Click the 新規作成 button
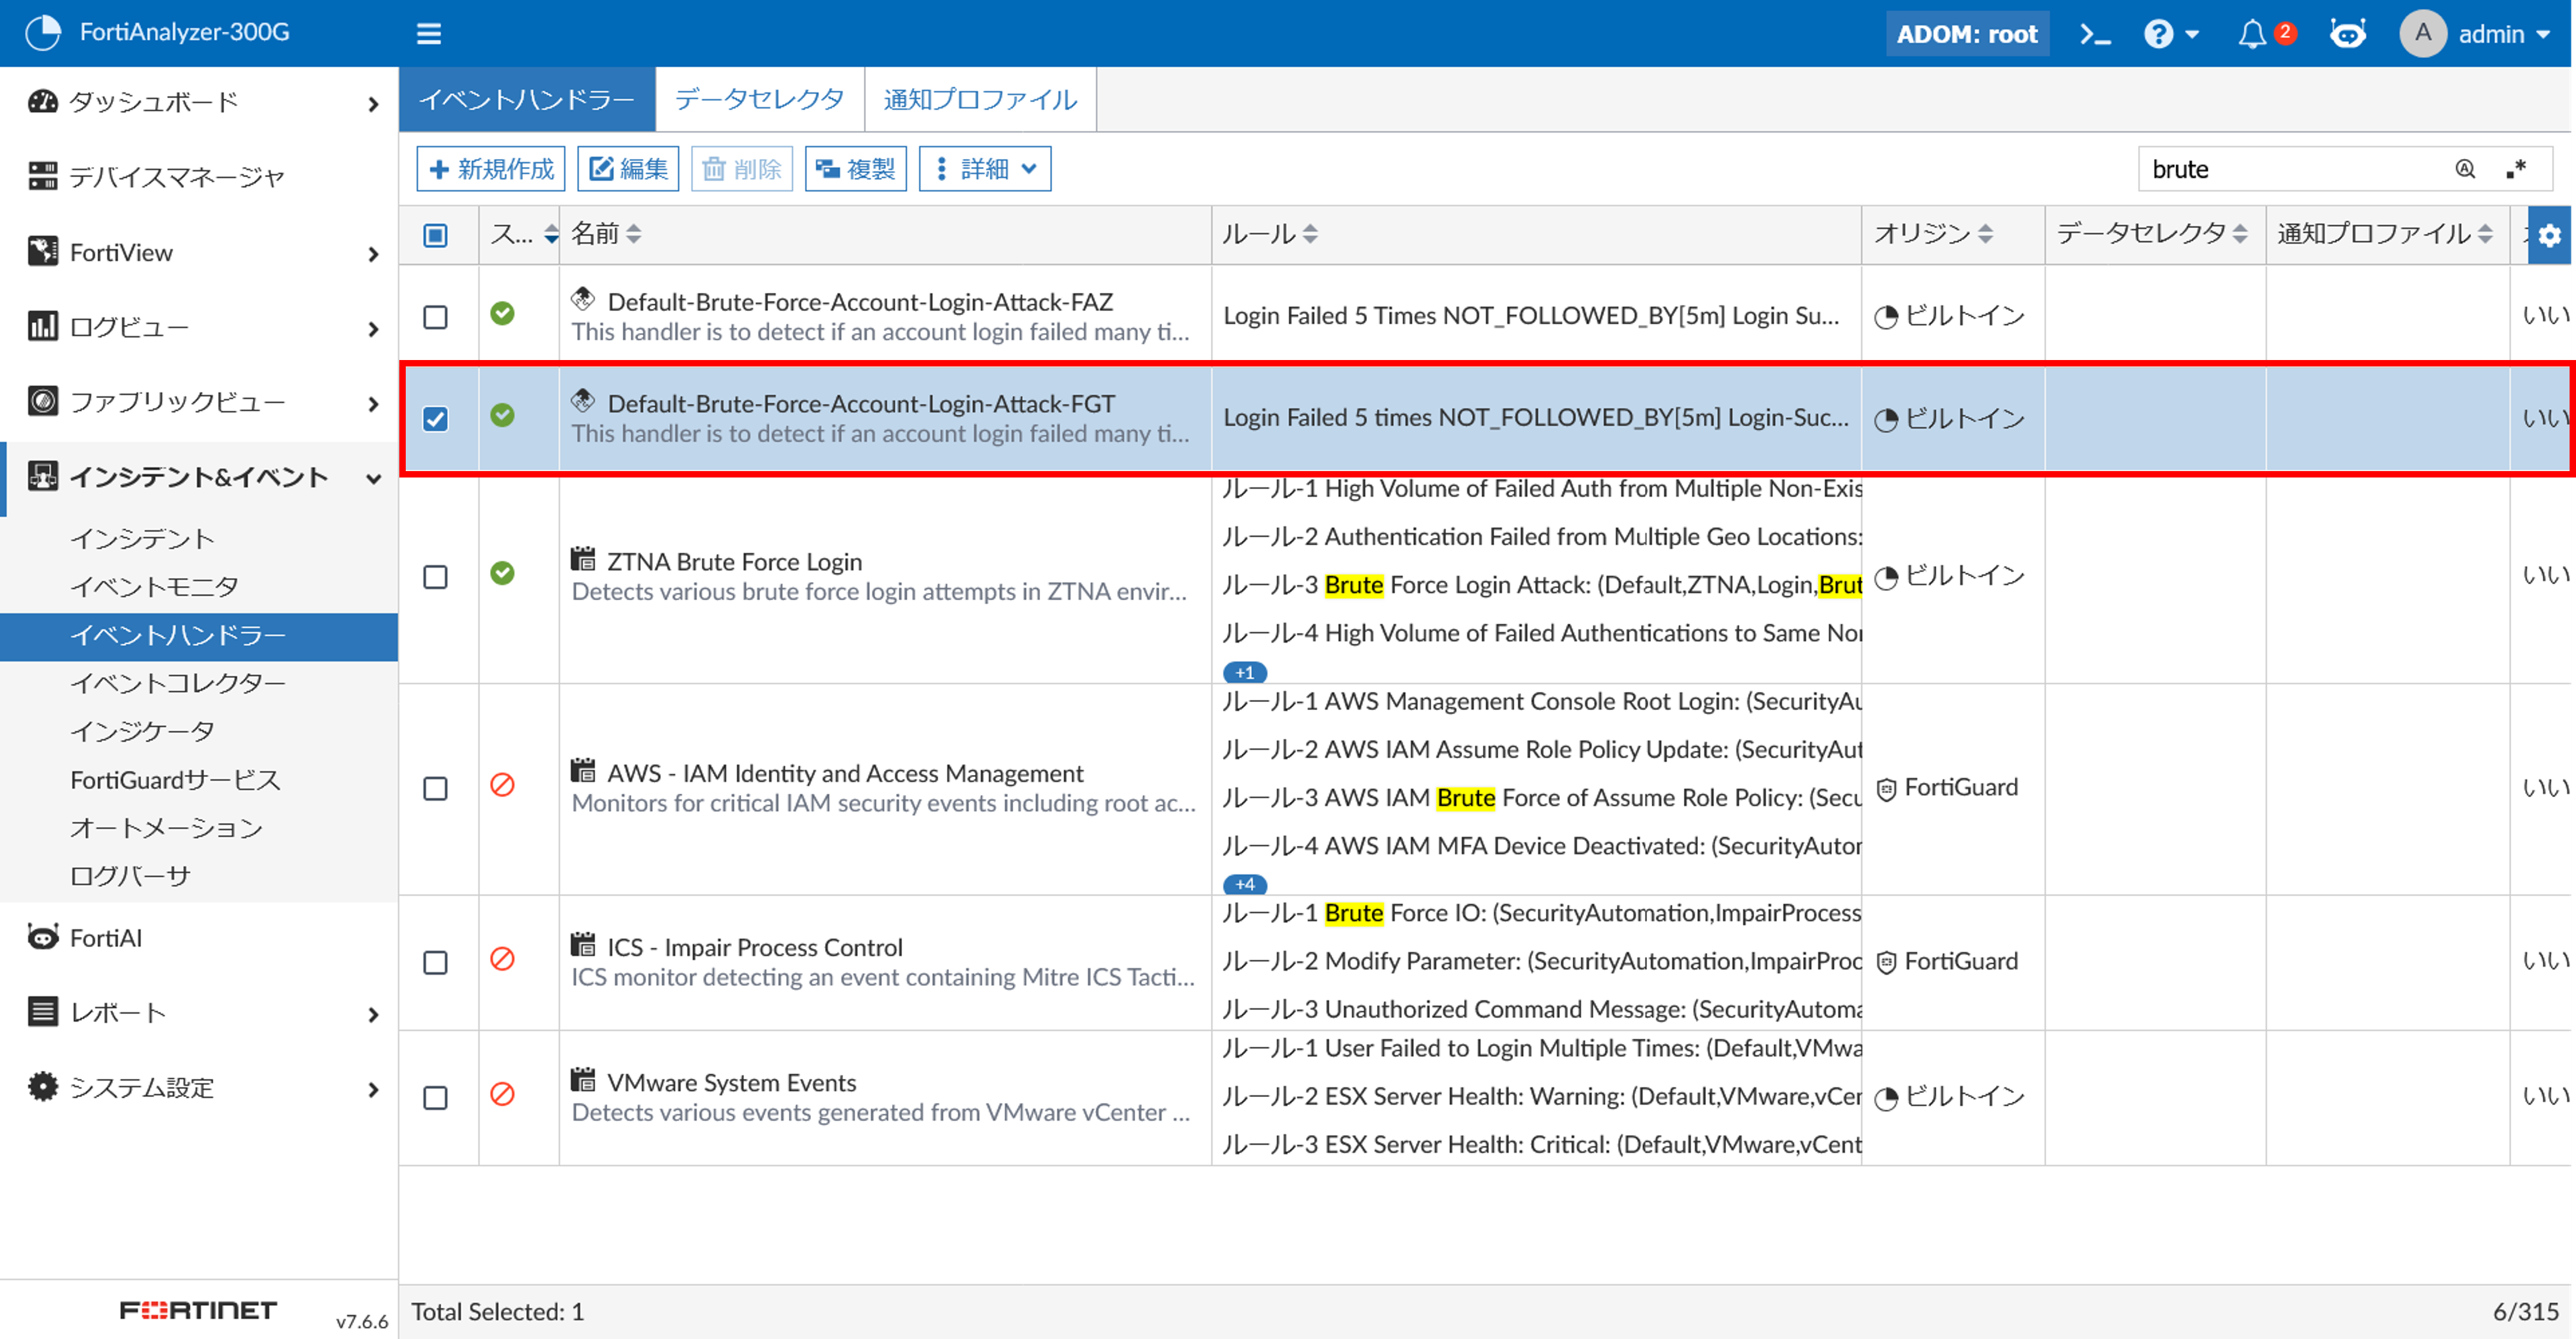Screen dimensions: 2576x1339 pos(491,169)
